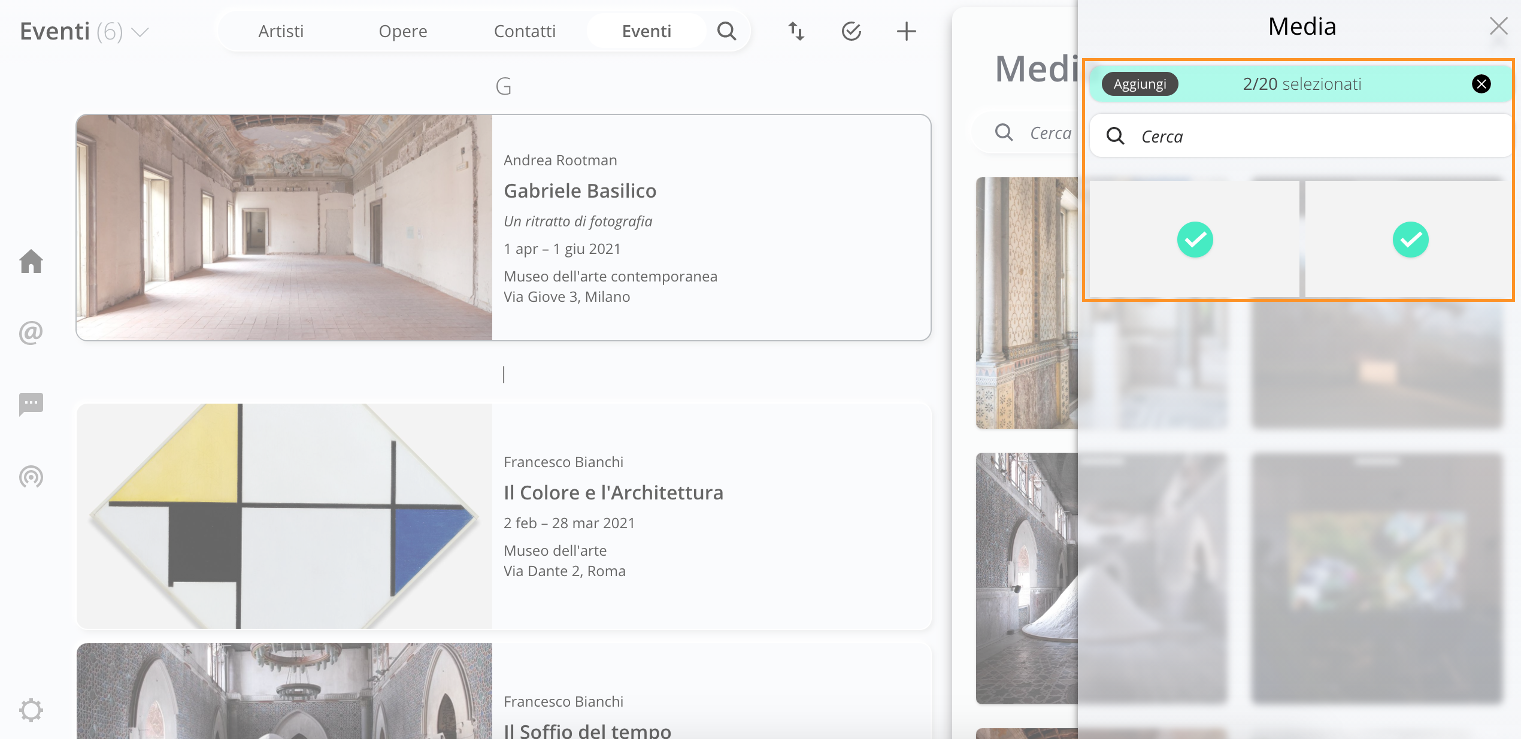Switch to the Artisti tab
Viewport: 1521px width, 739px height.
[281, 31]
